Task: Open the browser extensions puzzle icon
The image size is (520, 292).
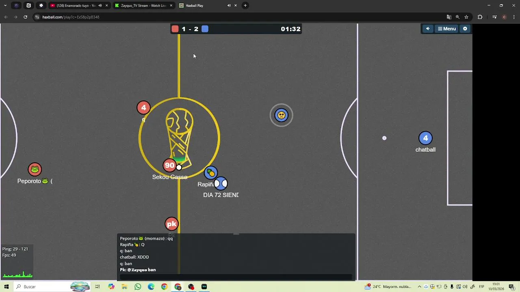Action: (480, 17)
